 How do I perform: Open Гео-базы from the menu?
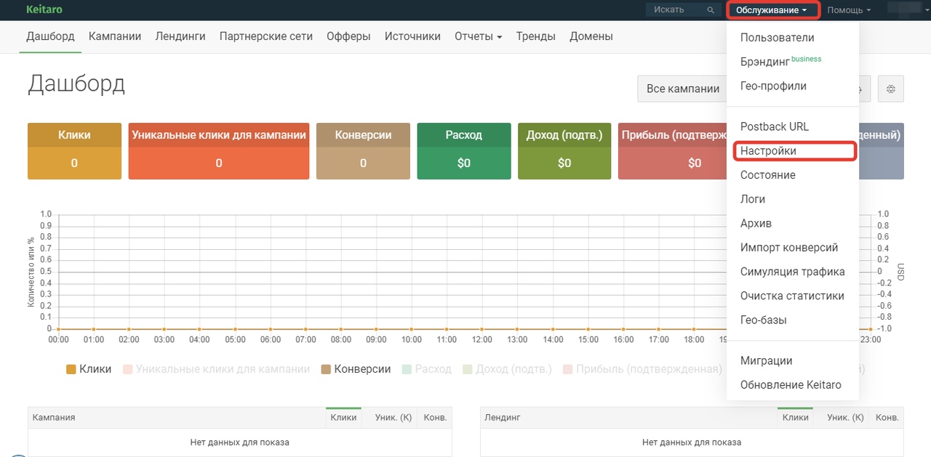[793, 320]
